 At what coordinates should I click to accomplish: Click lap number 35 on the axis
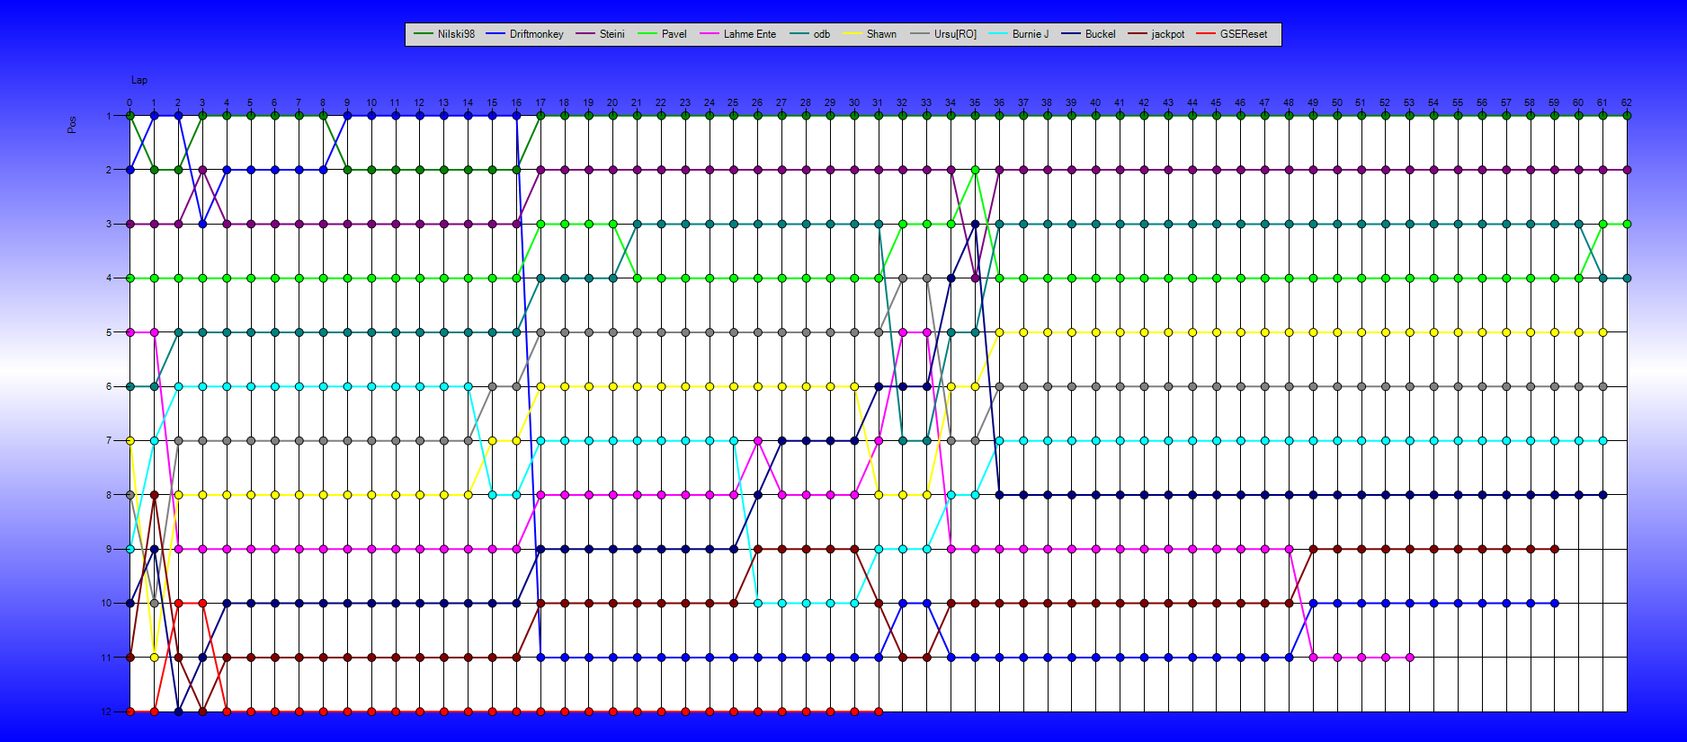point(975,102)
